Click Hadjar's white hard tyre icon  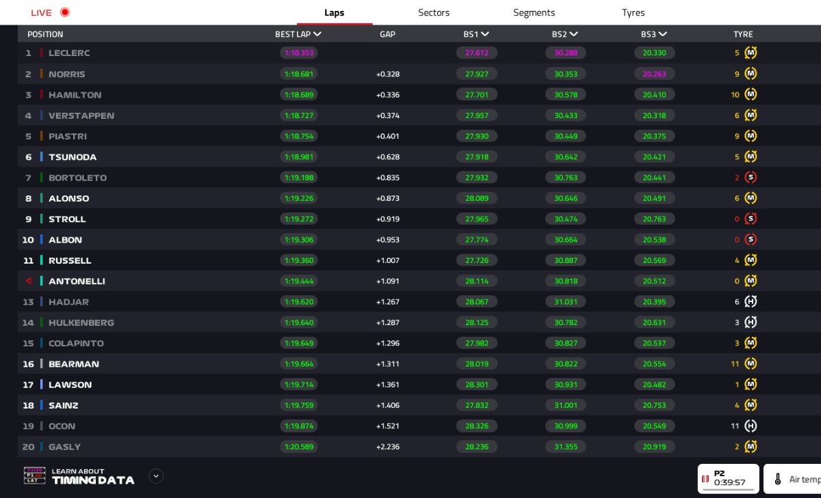click(751, 302)
